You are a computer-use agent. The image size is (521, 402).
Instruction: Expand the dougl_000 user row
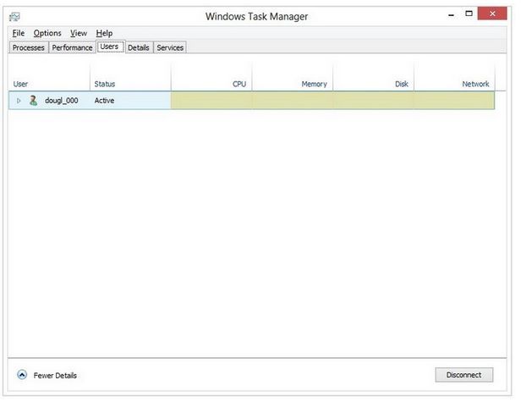click(19, 101)
